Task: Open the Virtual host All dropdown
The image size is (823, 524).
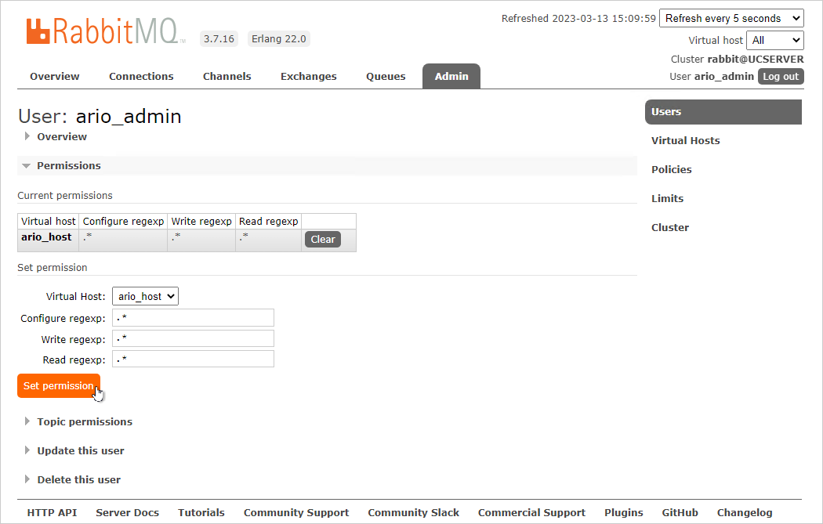Action: pyautogui.click(x=775, y=40)
